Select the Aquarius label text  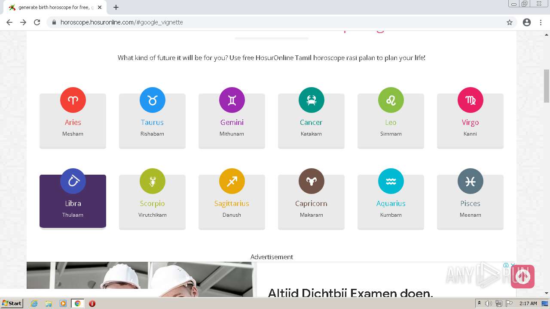(x=391, y=204)
